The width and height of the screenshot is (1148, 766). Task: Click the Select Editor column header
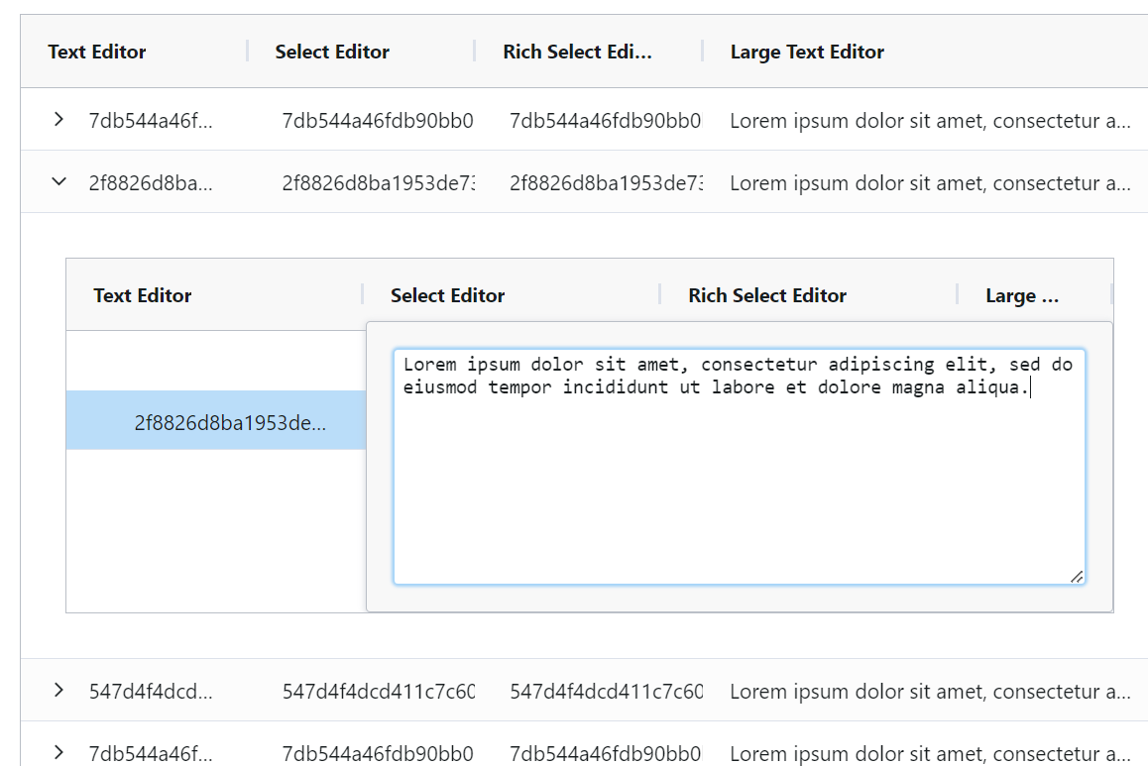(x=332, y=52)
